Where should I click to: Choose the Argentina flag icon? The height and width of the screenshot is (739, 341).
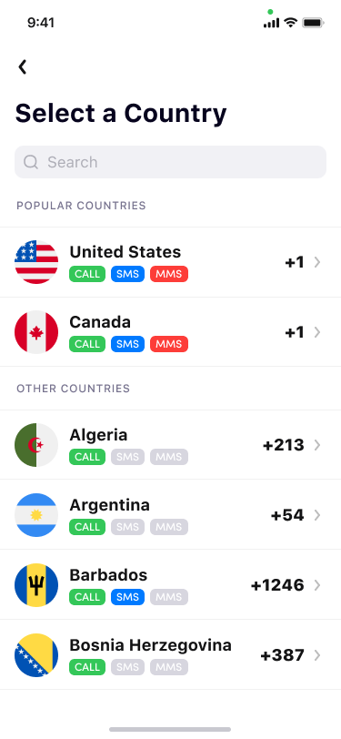[36, 515]
